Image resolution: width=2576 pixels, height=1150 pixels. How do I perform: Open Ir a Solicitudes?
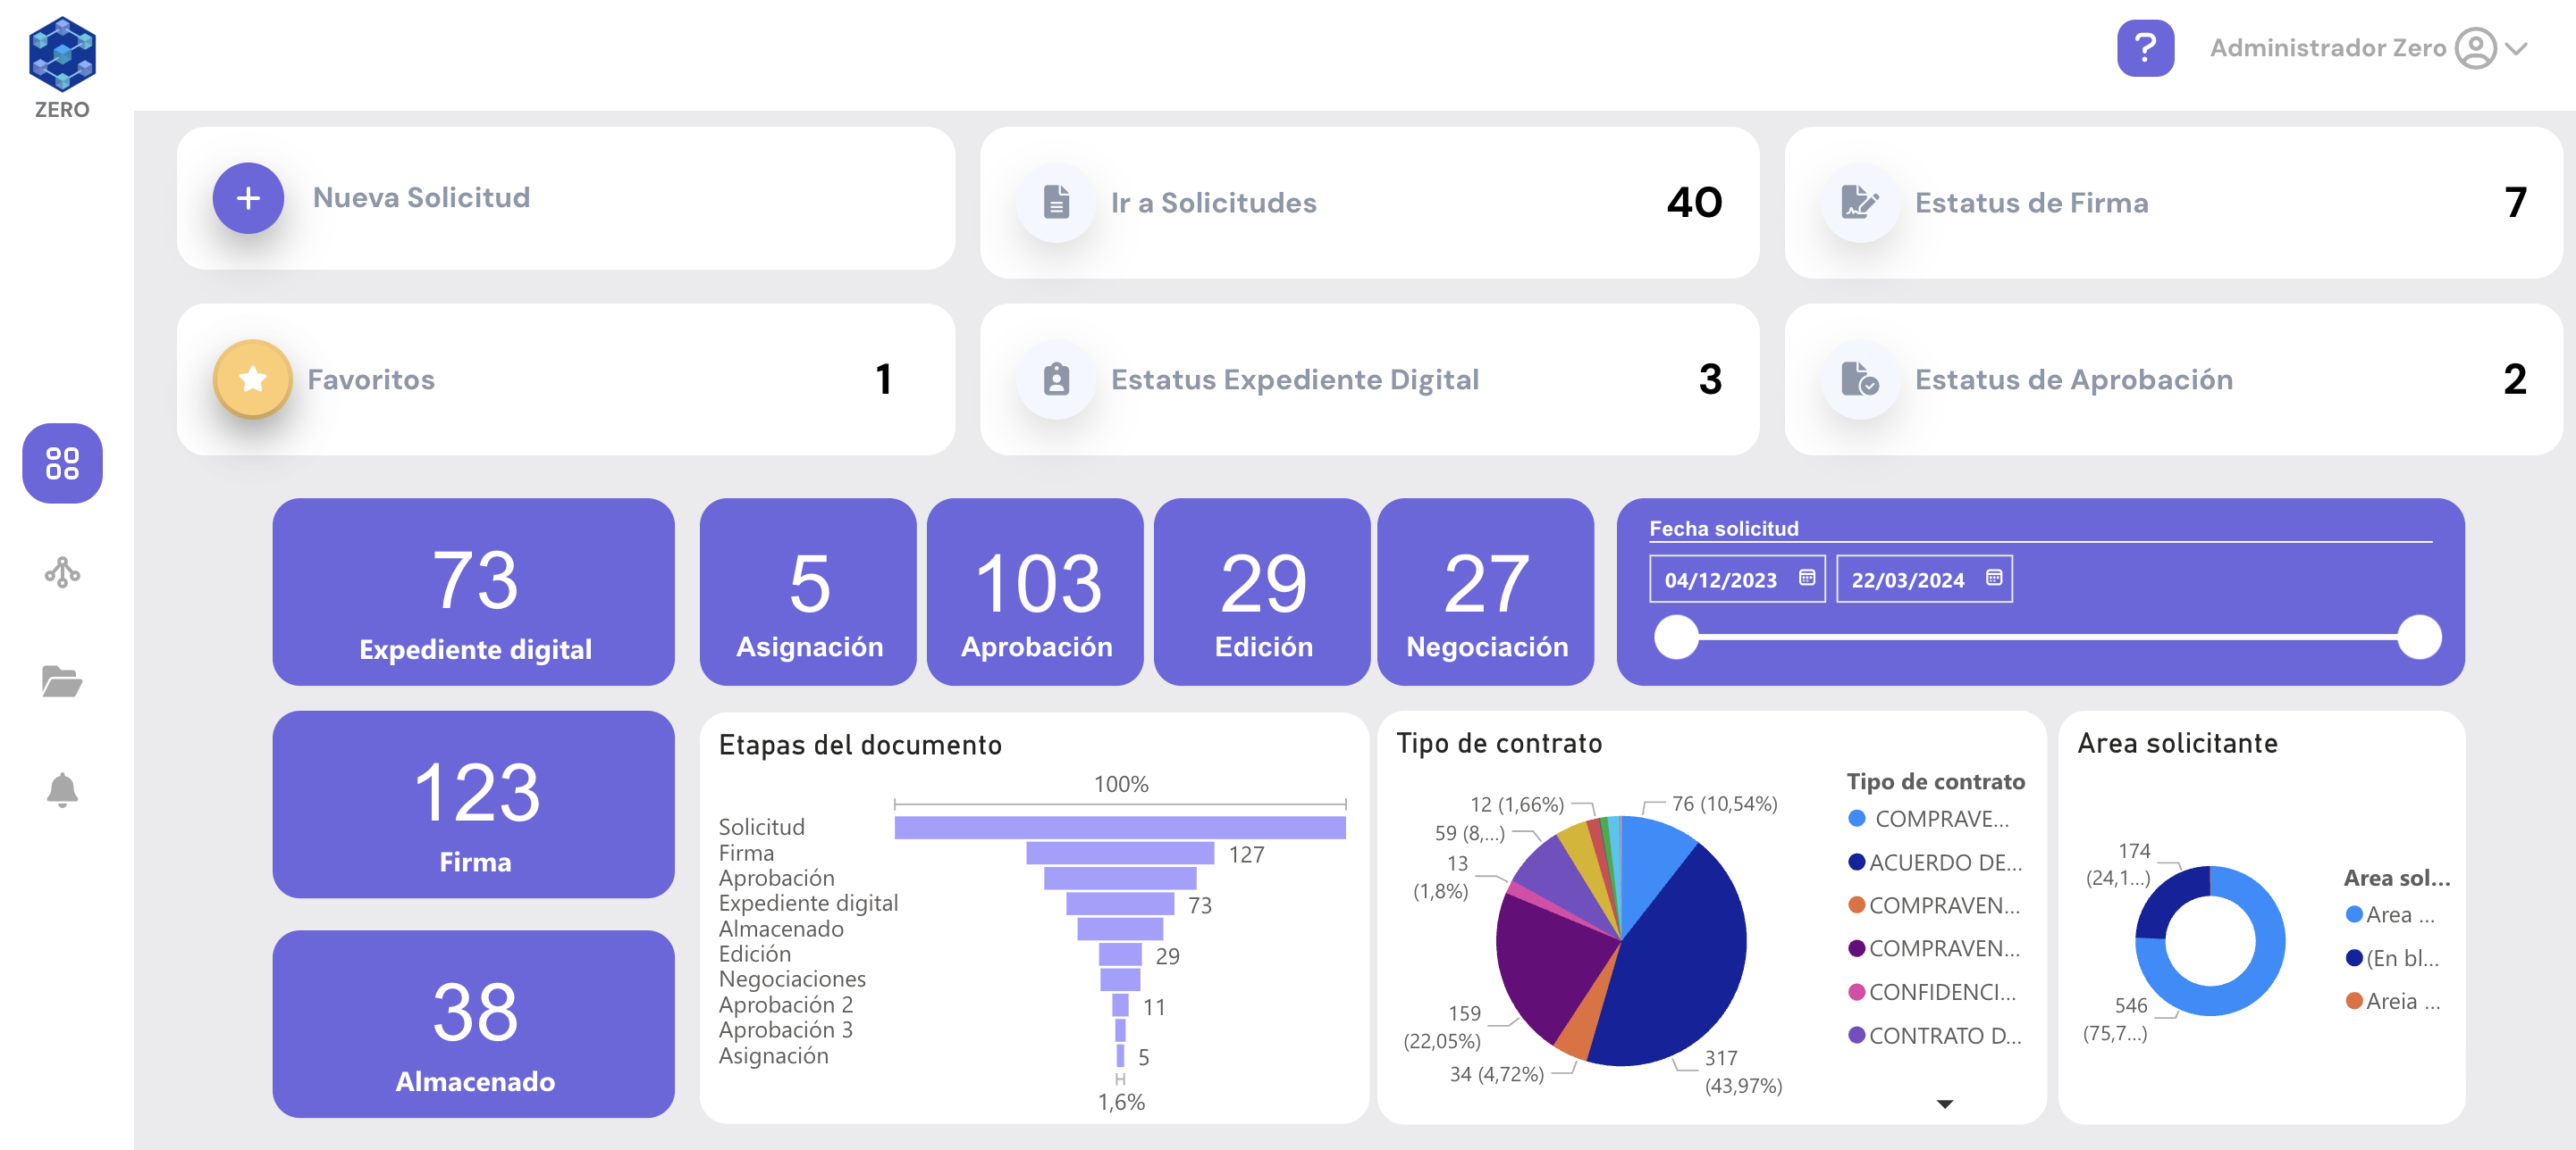coord(1213,203)
